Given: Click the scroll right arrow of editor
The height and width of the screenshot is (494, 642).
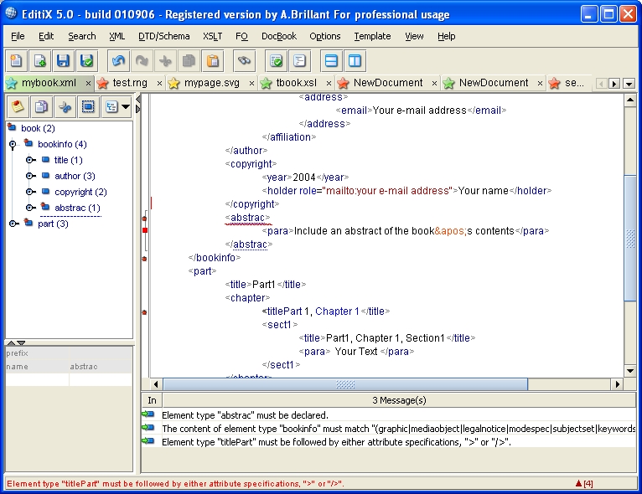Looking at the screenshot, I should 618,384.
